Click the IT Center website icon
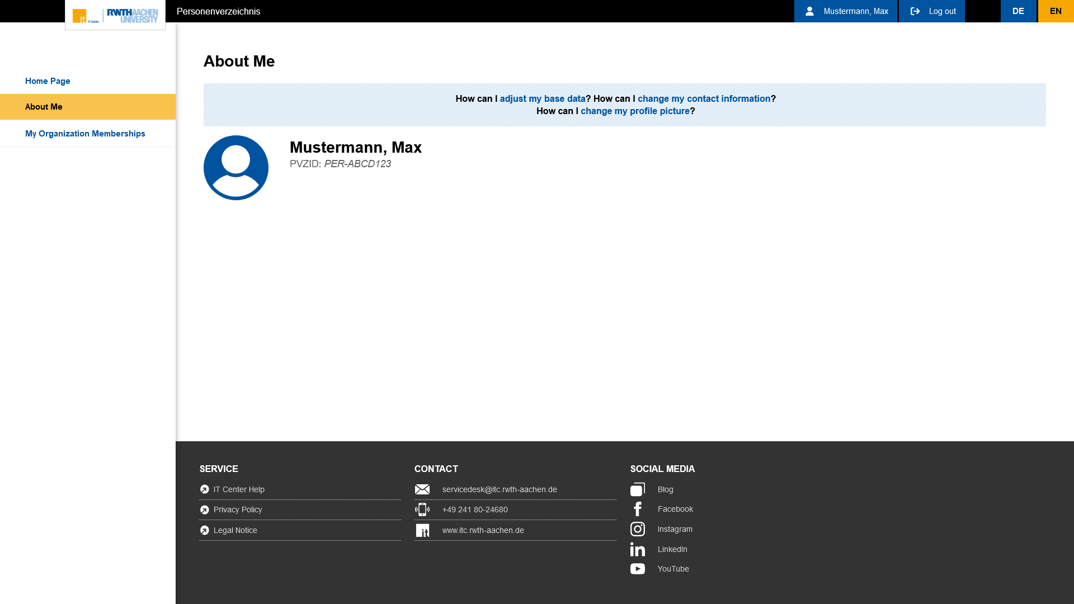This screenshot has width=1074, height=604. [422, 530]
